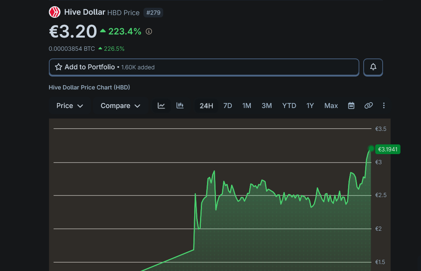Click the €1.5 axis label
Viewport: 421px width, 271px height.
coord(380,262)
